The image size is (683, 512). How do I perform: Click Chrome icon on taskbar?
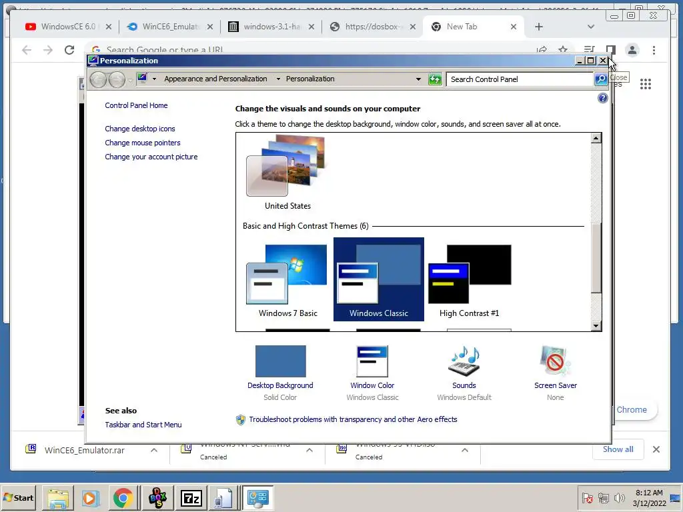[123, 498]
